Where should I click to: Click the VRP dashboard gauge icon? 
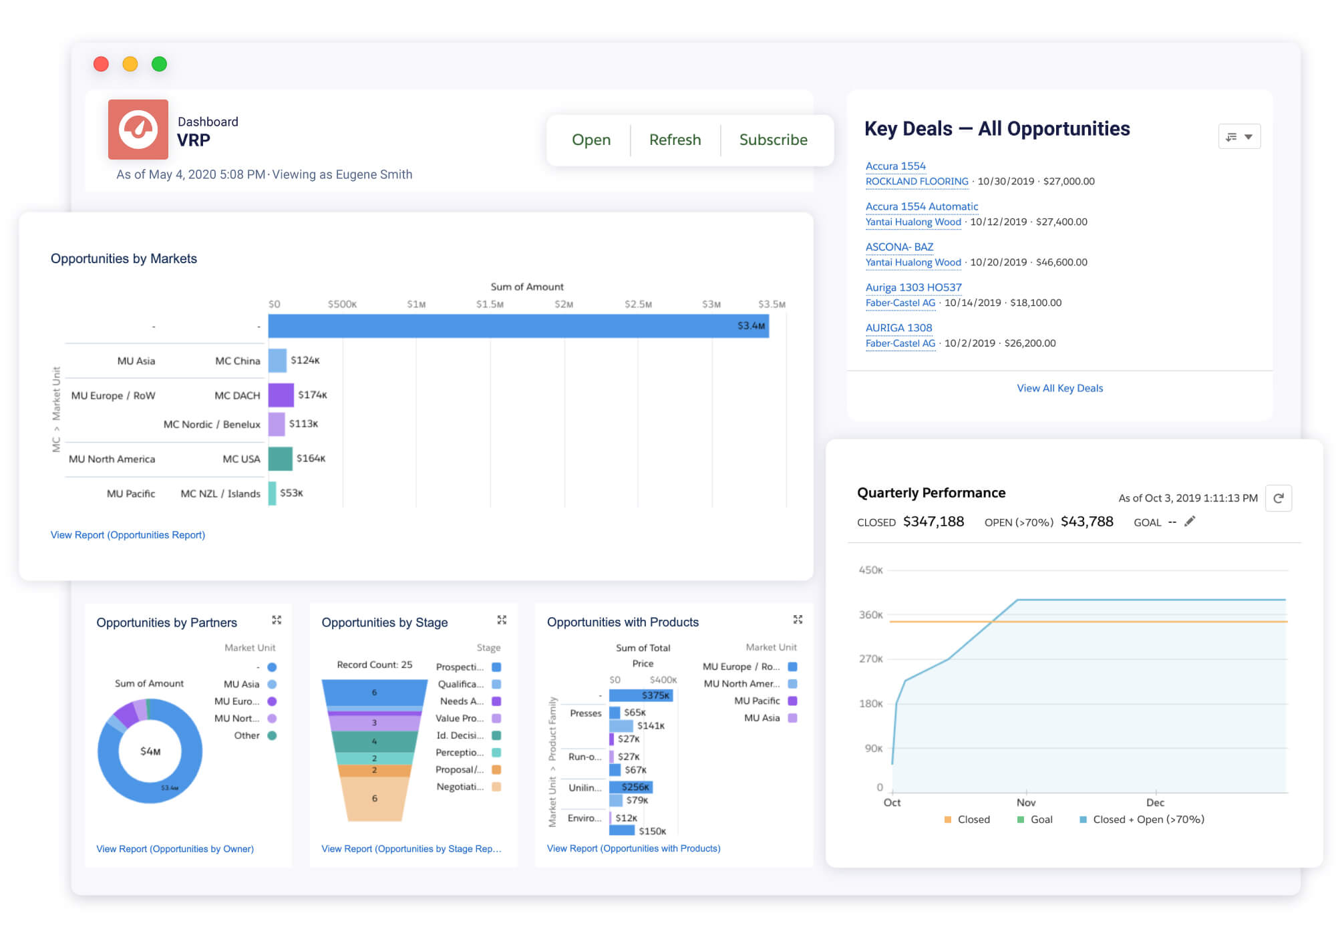(x=138, y=129)
